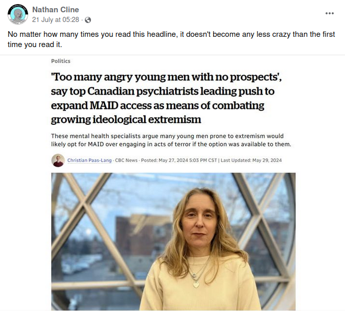
Task: Click the Last Updated May 29 text
Action: (x=251, y=160)
